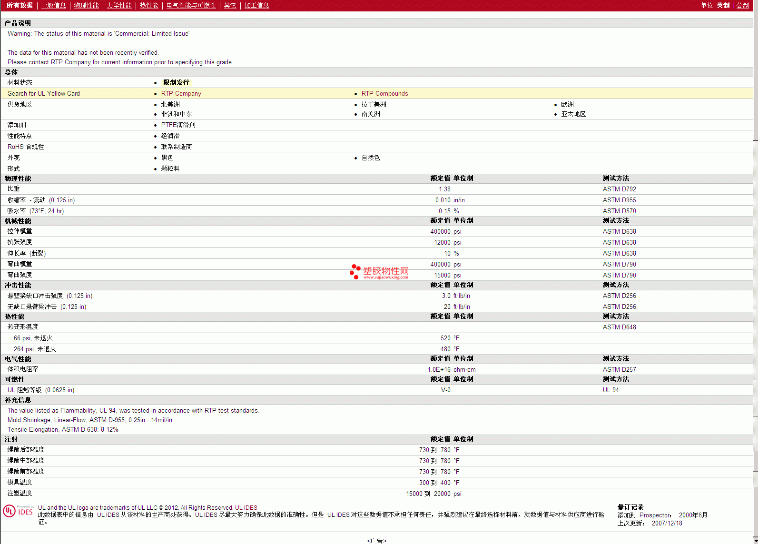Viewport: 758px width, 544px height.
Task: Switch units to 公制
Action: coord(742,6)
